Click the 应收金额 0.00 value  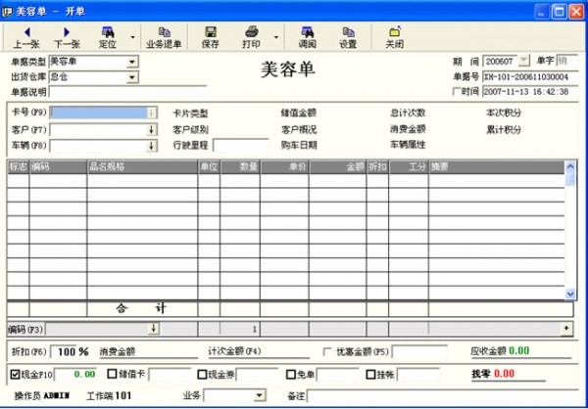pyautogui.click(x=519, y=351)
